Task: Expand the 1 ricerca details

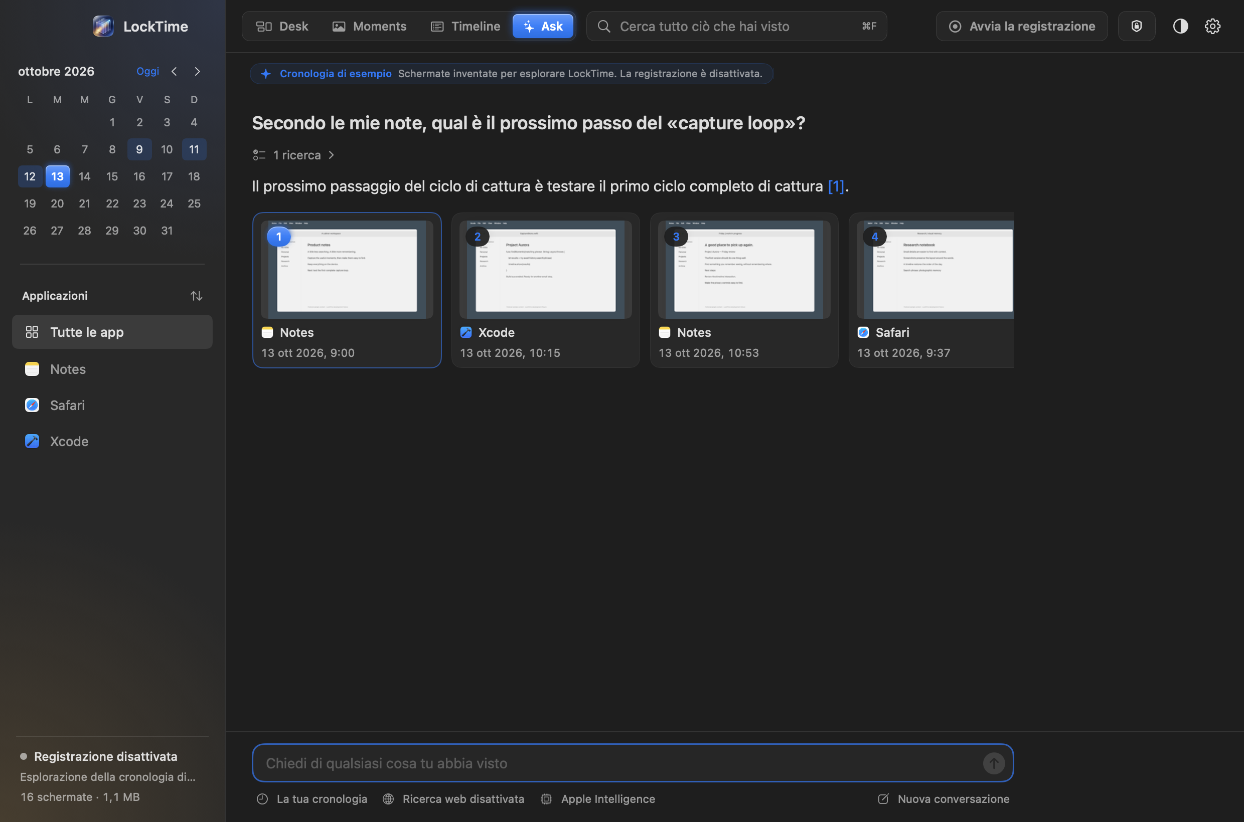Action: click(x=294, y=155)
